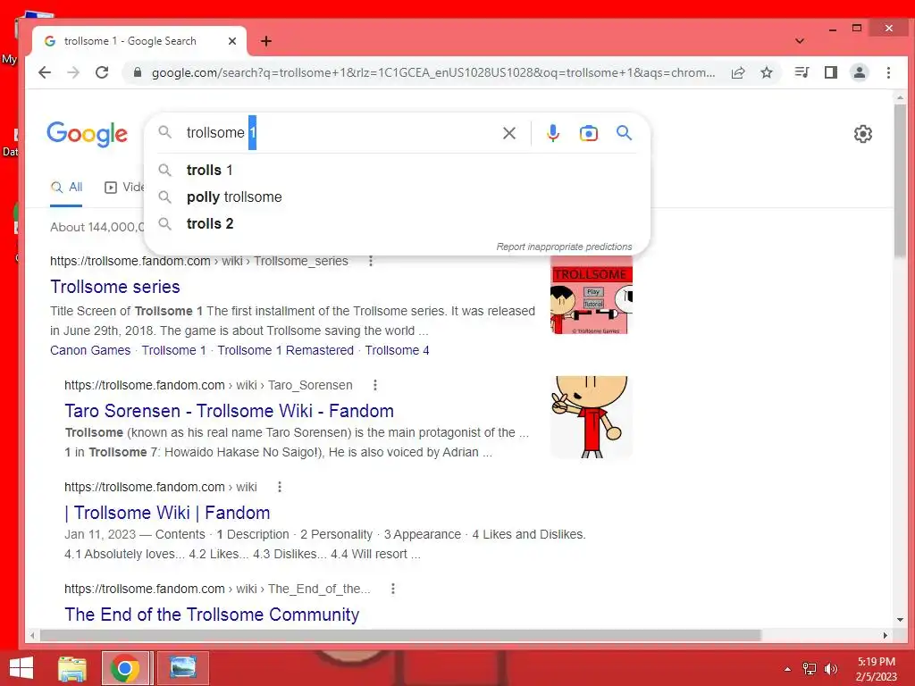Open three-dot options for the fandom.com › wiki result
Viewport: 915px width, 686px height.
point(280,487)
